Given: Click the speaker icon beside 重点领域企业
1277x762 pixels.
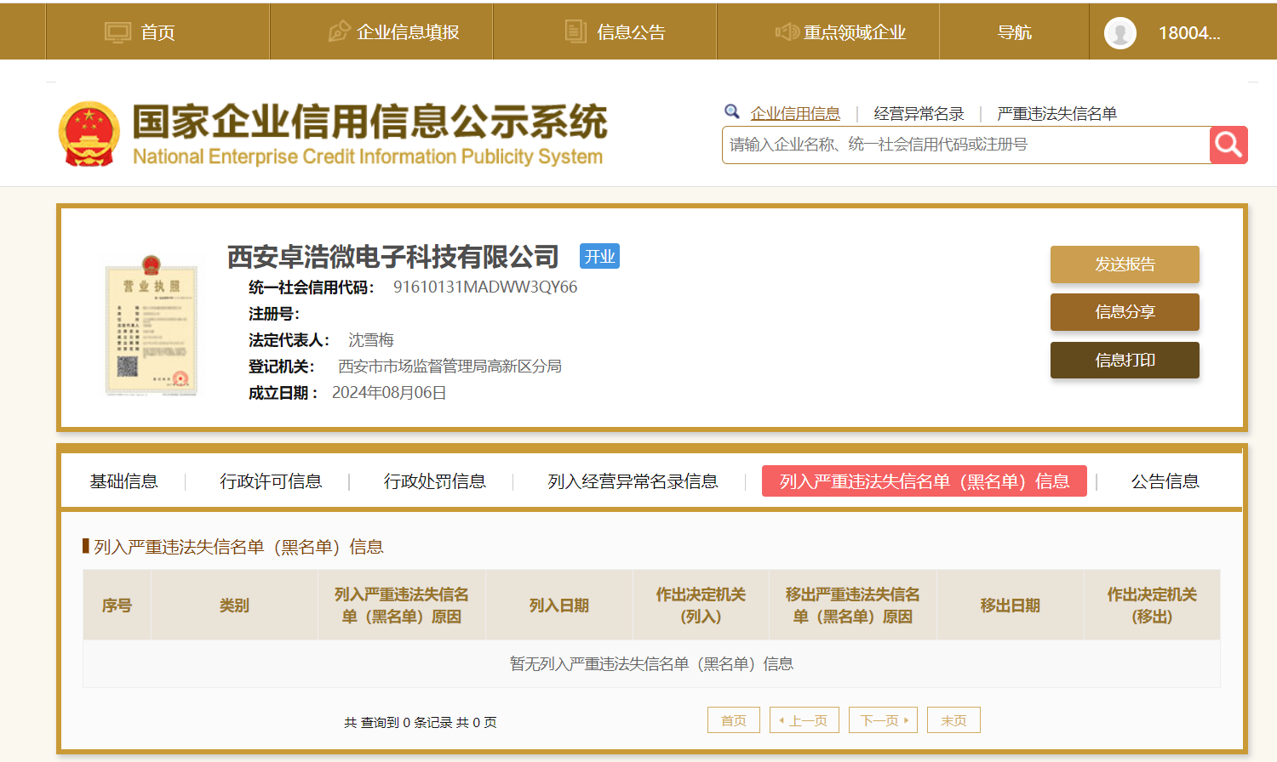Looking at the screenshot, I should tap(786, 32).
